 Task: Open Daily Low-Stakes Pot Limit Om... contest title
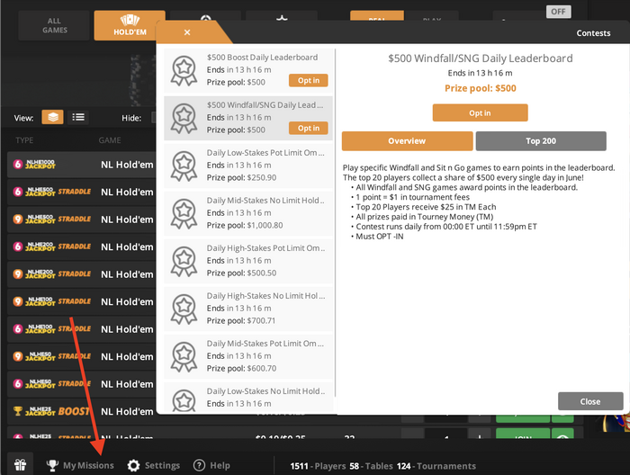[265, 153]
